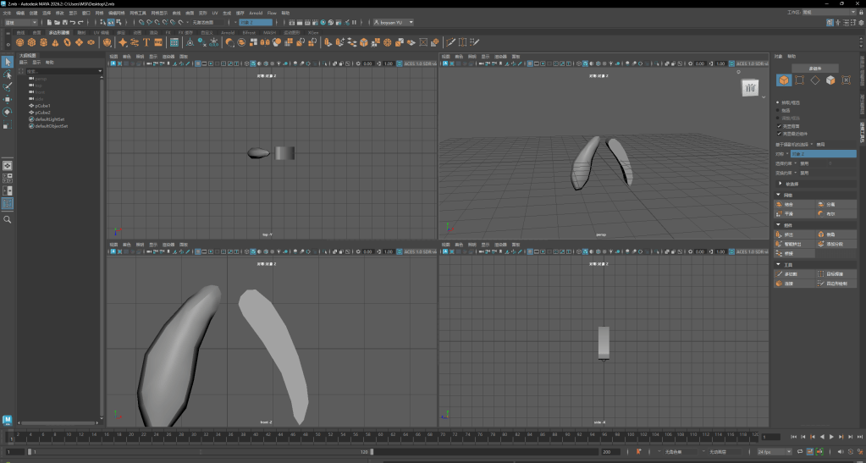Choose vertex selection mode in Modeling Toolkit
This screenshot has height=463, width=866.
click(x=799, y=80)
